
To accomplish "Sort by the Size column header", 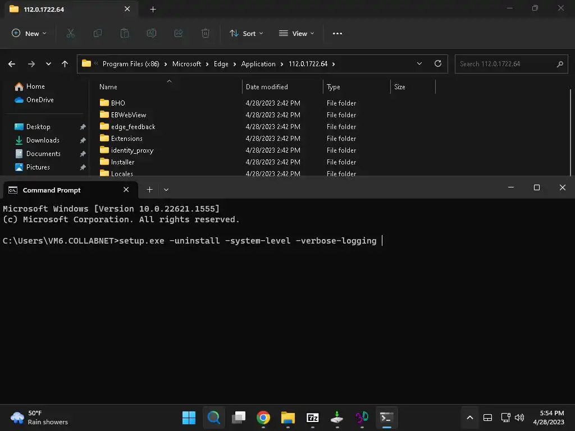I will (413, 87).
